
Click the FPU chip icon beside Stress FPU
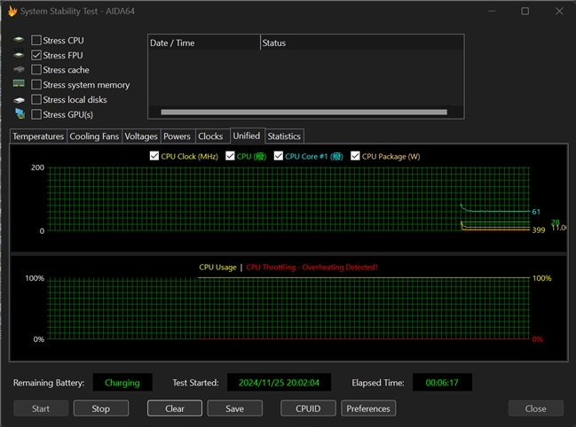coord(19,55)
